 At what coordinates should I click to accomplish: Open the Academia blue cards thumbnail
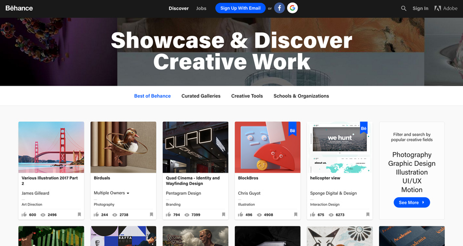[x=412, y=236]
